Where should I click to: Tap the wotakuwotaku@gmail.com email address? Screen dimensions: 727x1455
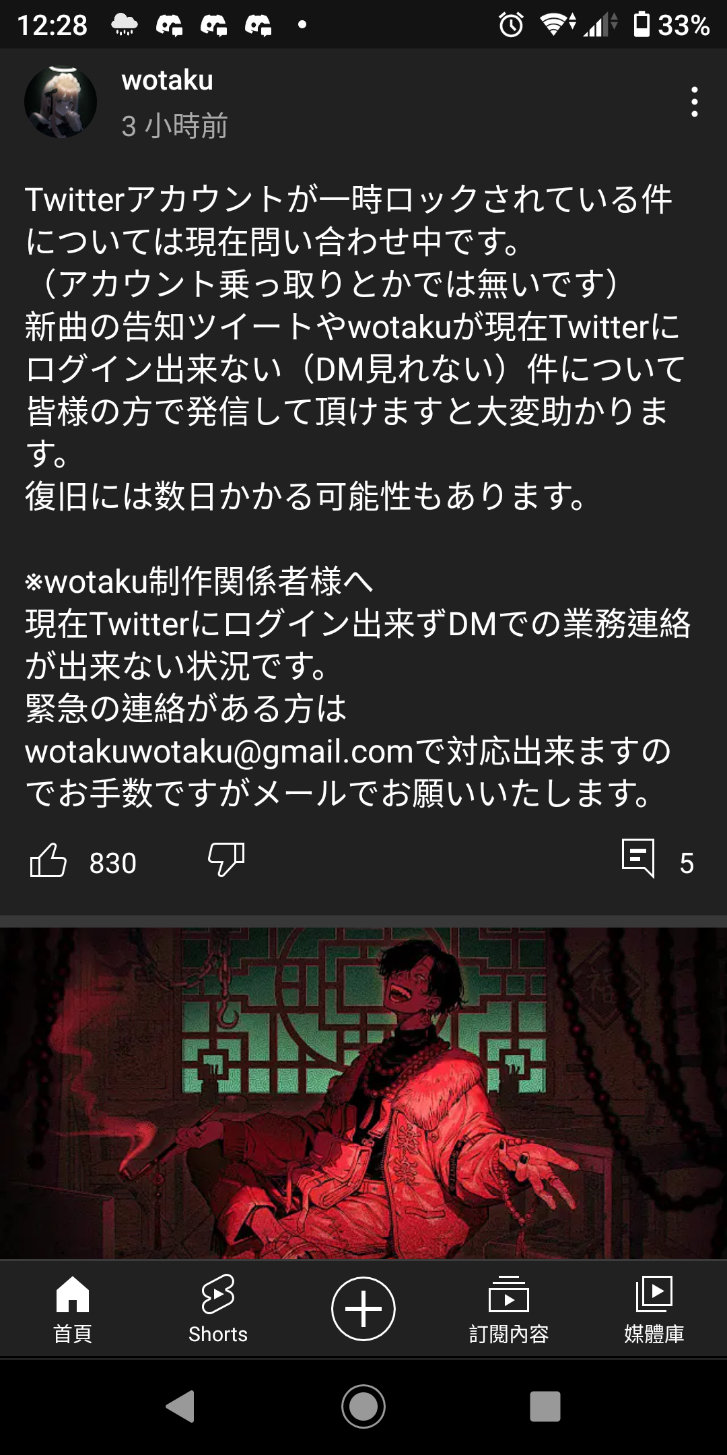click(219, 751)
